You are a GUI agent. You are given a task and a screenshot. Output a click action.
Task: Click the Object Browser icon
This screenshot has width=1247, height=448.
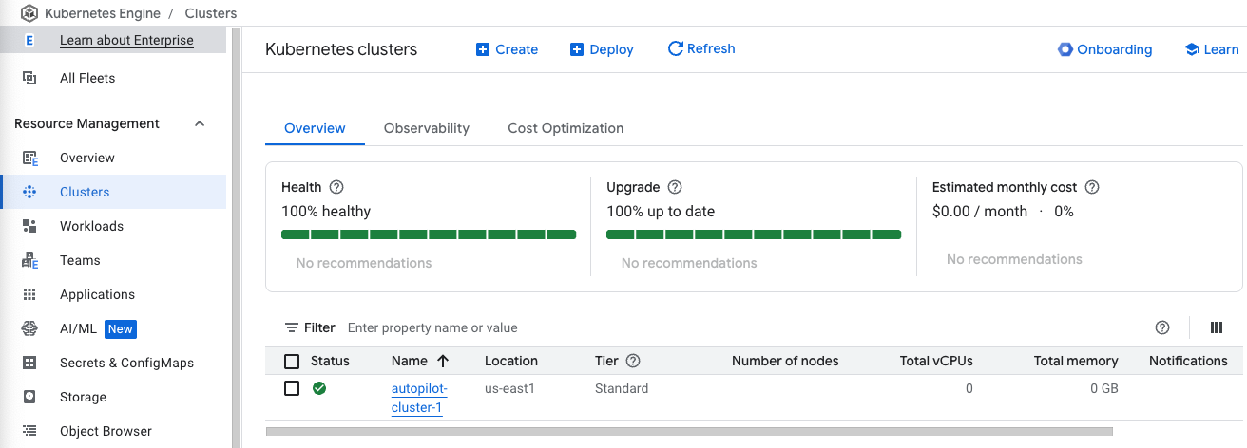29,431
